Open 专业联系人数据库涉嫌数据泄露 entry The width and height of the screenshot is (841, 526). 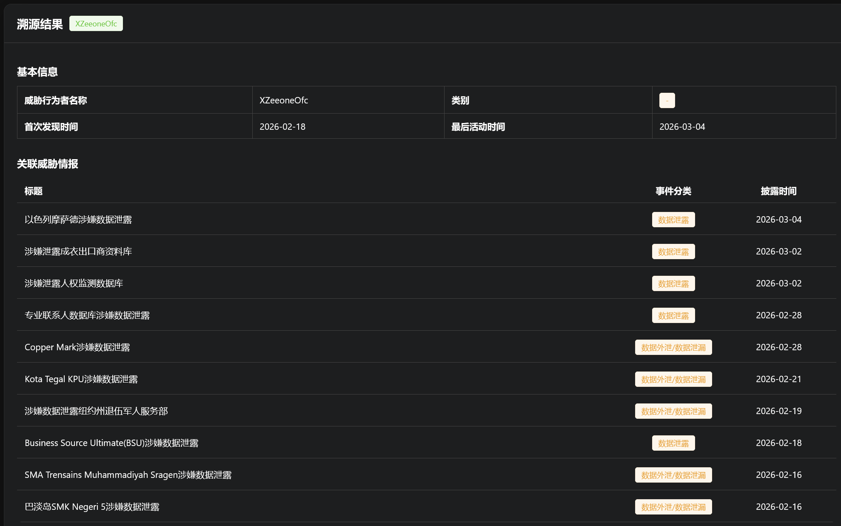(x=87, y=315)
